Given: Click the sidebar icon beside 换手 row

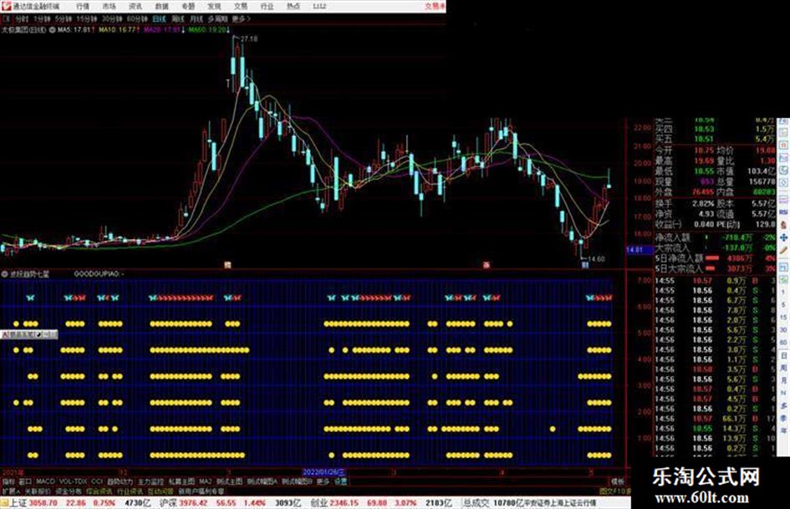Looking at the screenshot, I should coord(783,200).
